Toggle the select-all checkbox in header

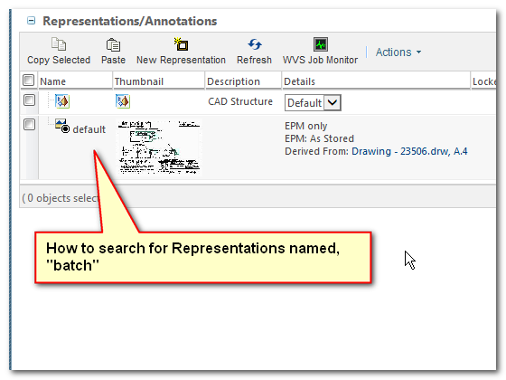pyautogui.click(x=28, y=80)
